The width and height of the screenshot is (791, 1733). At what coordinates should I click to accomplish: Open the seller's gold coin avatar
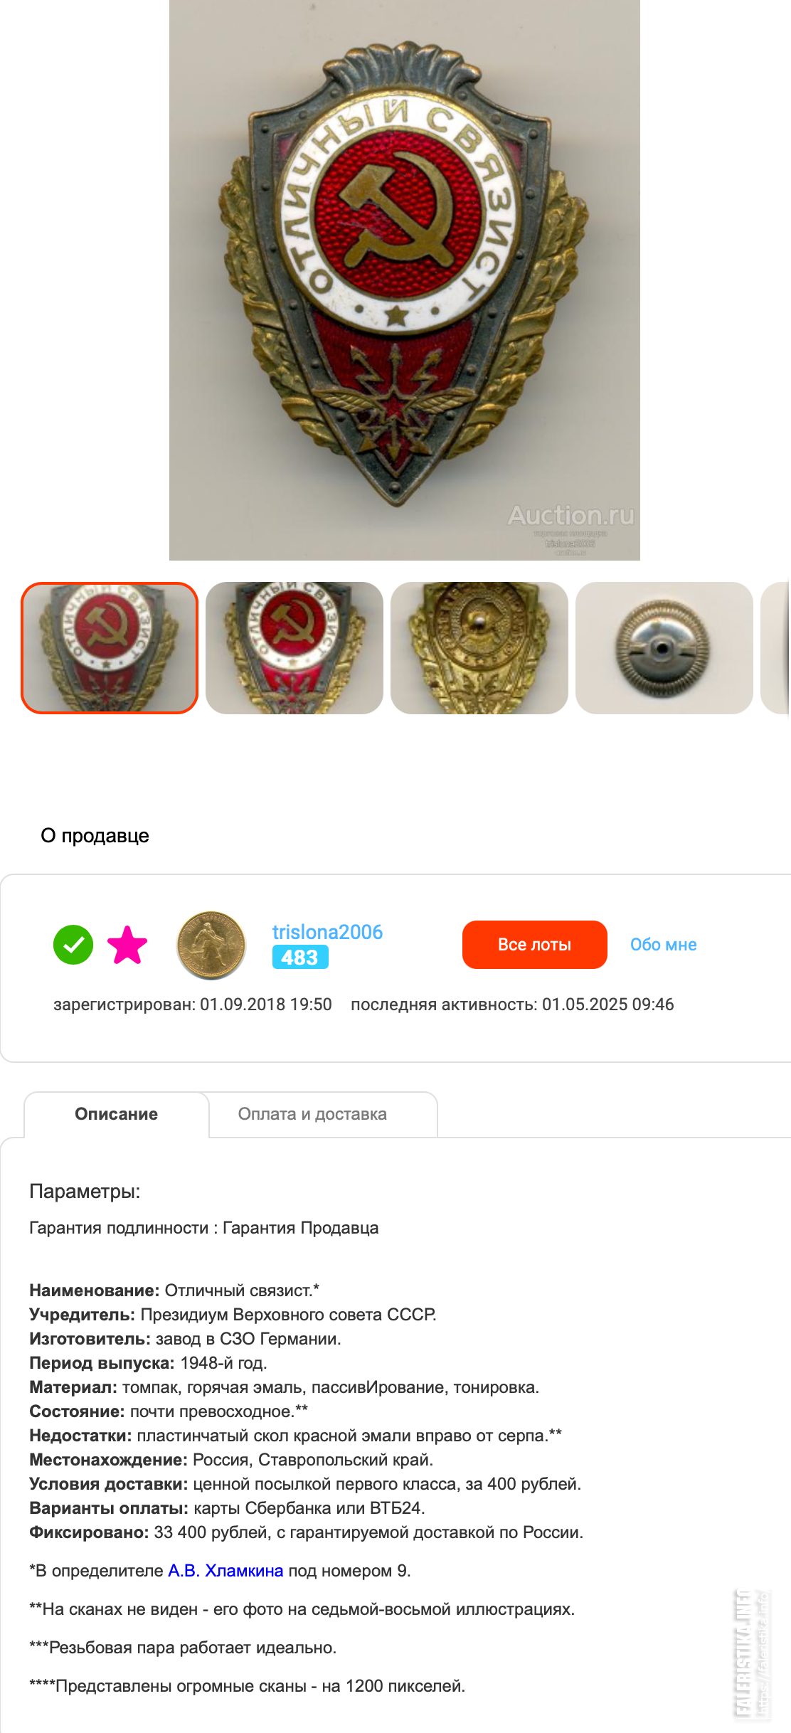[211, 945]
